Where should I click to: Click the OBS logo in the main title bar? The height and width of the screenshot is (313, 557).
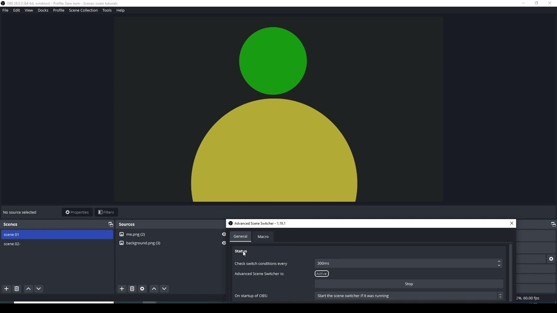coord(3,3)
